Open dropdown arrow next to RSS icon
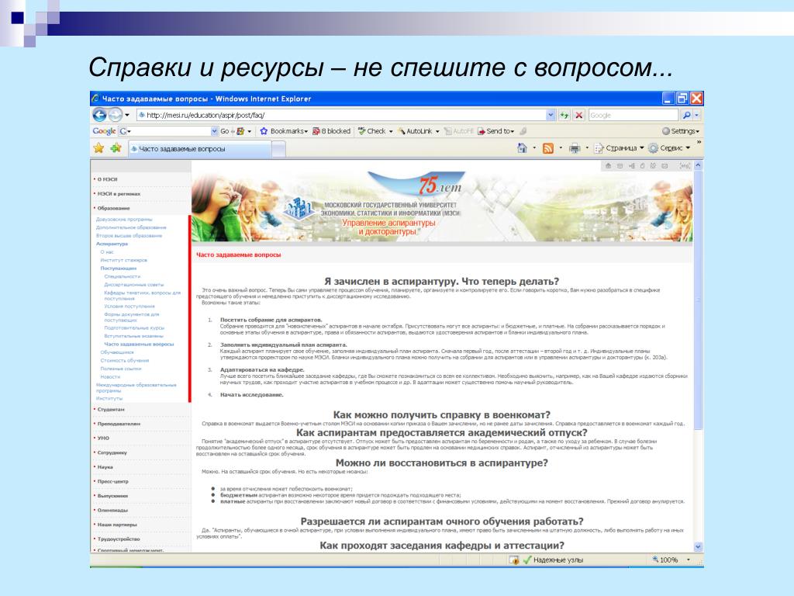794x596 pixels. click(561, 148)
